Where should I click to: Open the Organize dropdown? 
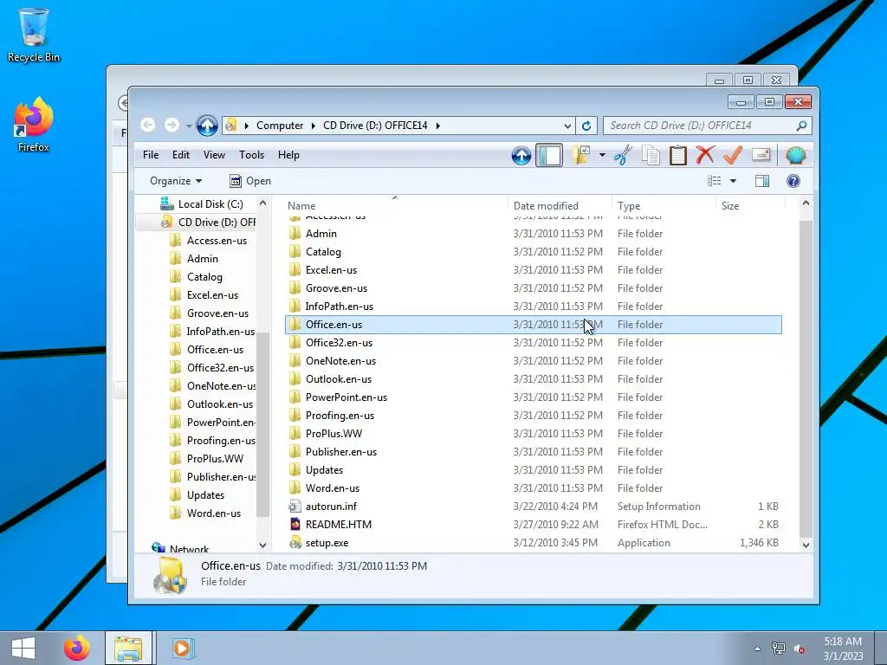click(176, 181)
